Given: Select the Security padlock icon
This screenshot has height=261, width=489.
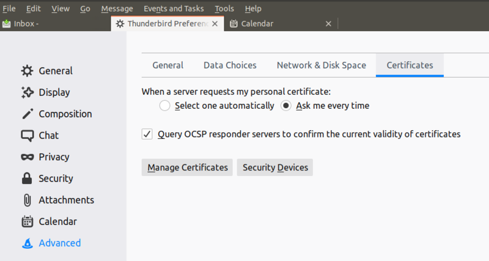Looking at the screenshot, I should pyautogui.click(x=27, y=178).
